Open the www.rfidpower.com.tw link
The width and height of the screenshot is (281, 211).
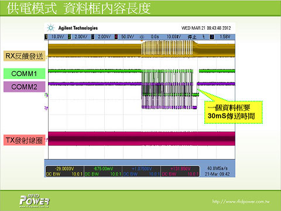point(241,202)
